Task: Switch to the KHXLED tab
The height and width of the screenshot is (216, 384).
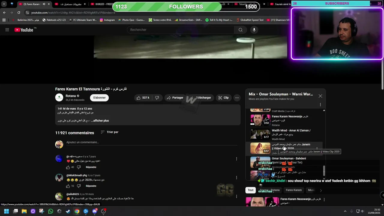Action: pyautogui.click(x=102, y=4)
